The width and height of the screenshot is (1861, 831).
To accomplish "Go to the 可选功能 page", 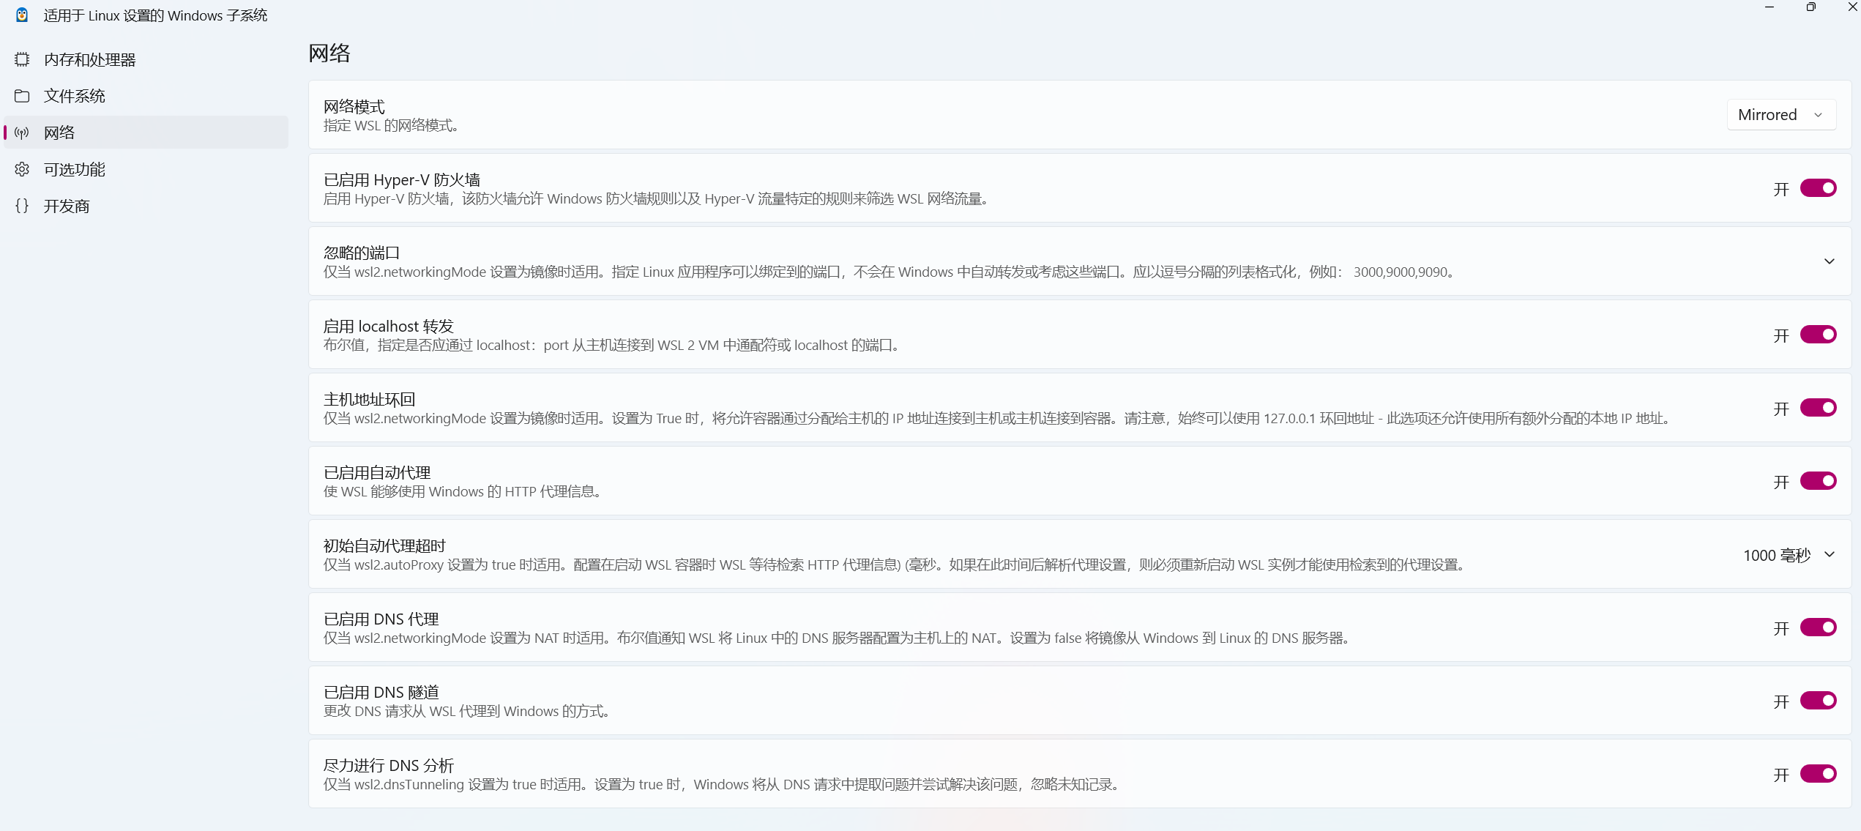I will coord(75,169).
